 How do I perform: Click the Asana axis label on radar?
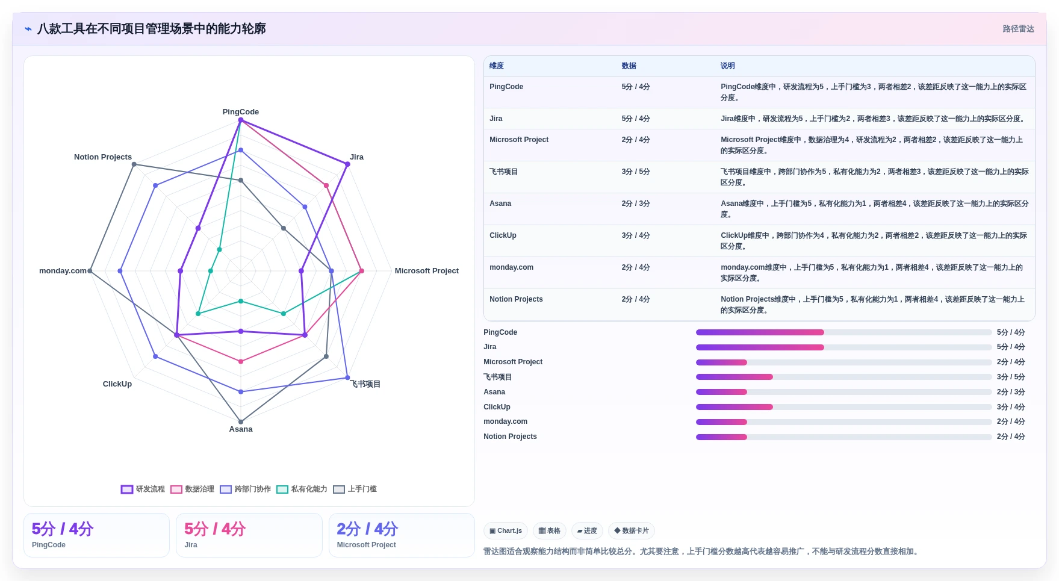tap(241, 429)
